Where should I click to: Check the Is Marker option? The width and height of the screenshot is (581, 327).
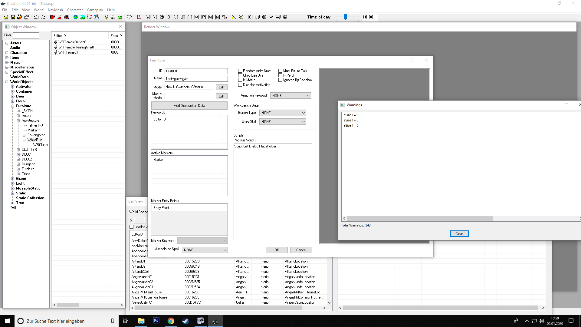coord(240,80)
